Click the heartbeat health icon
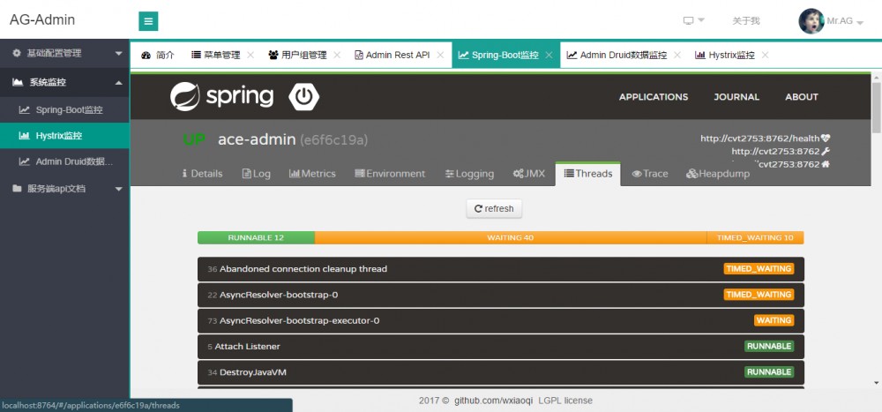882x412 pixels. (x=826, y=138)
